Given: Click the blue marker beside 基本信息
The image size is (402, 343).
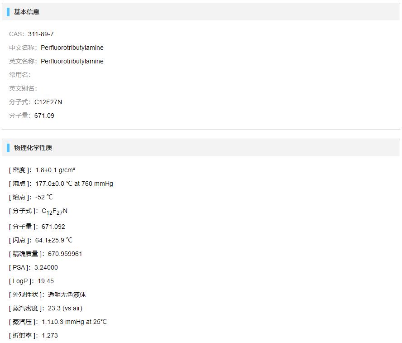Looking at the screenshot, I should pyautogui.click(x=8, y=12).
